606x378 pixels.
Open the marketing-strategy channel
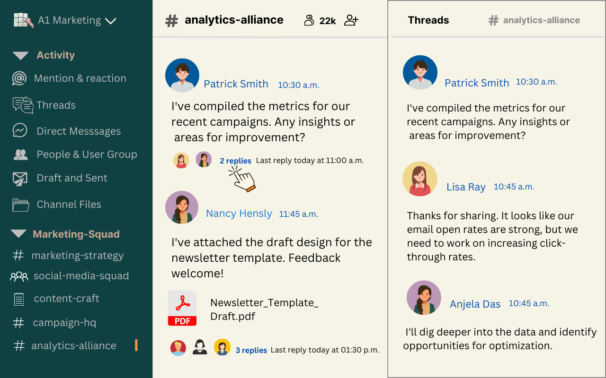(77, 256)
